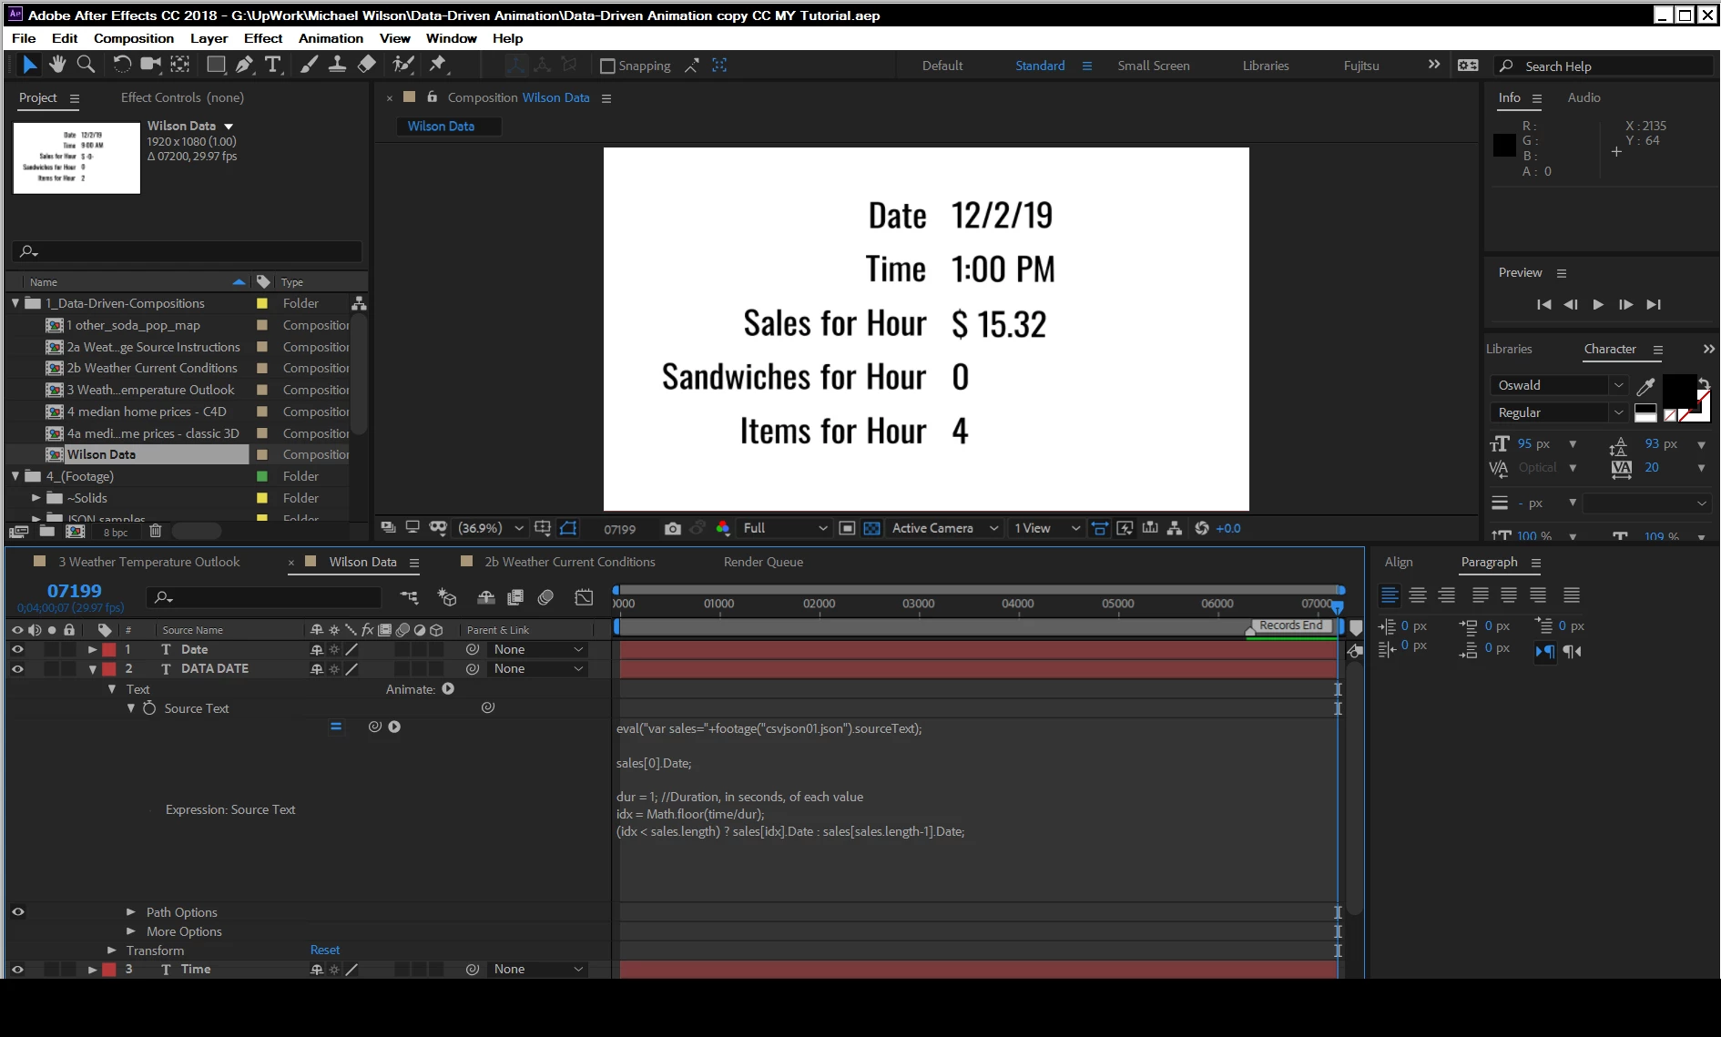Take a snapshot with camera icon
Image resolution: width=1721 pixels, height=1037 pixels.
(672, 528)
